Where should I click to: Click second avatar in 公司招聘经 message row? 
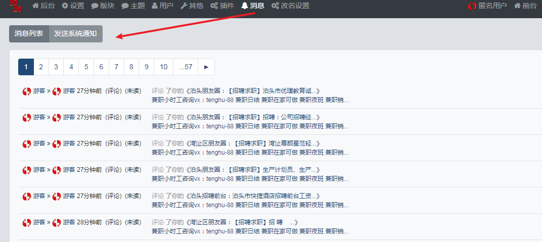tap(57, 117)
